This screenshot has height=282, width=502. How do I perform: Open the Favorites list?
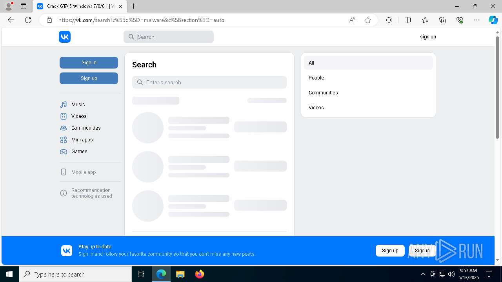(x=425, y=20)
